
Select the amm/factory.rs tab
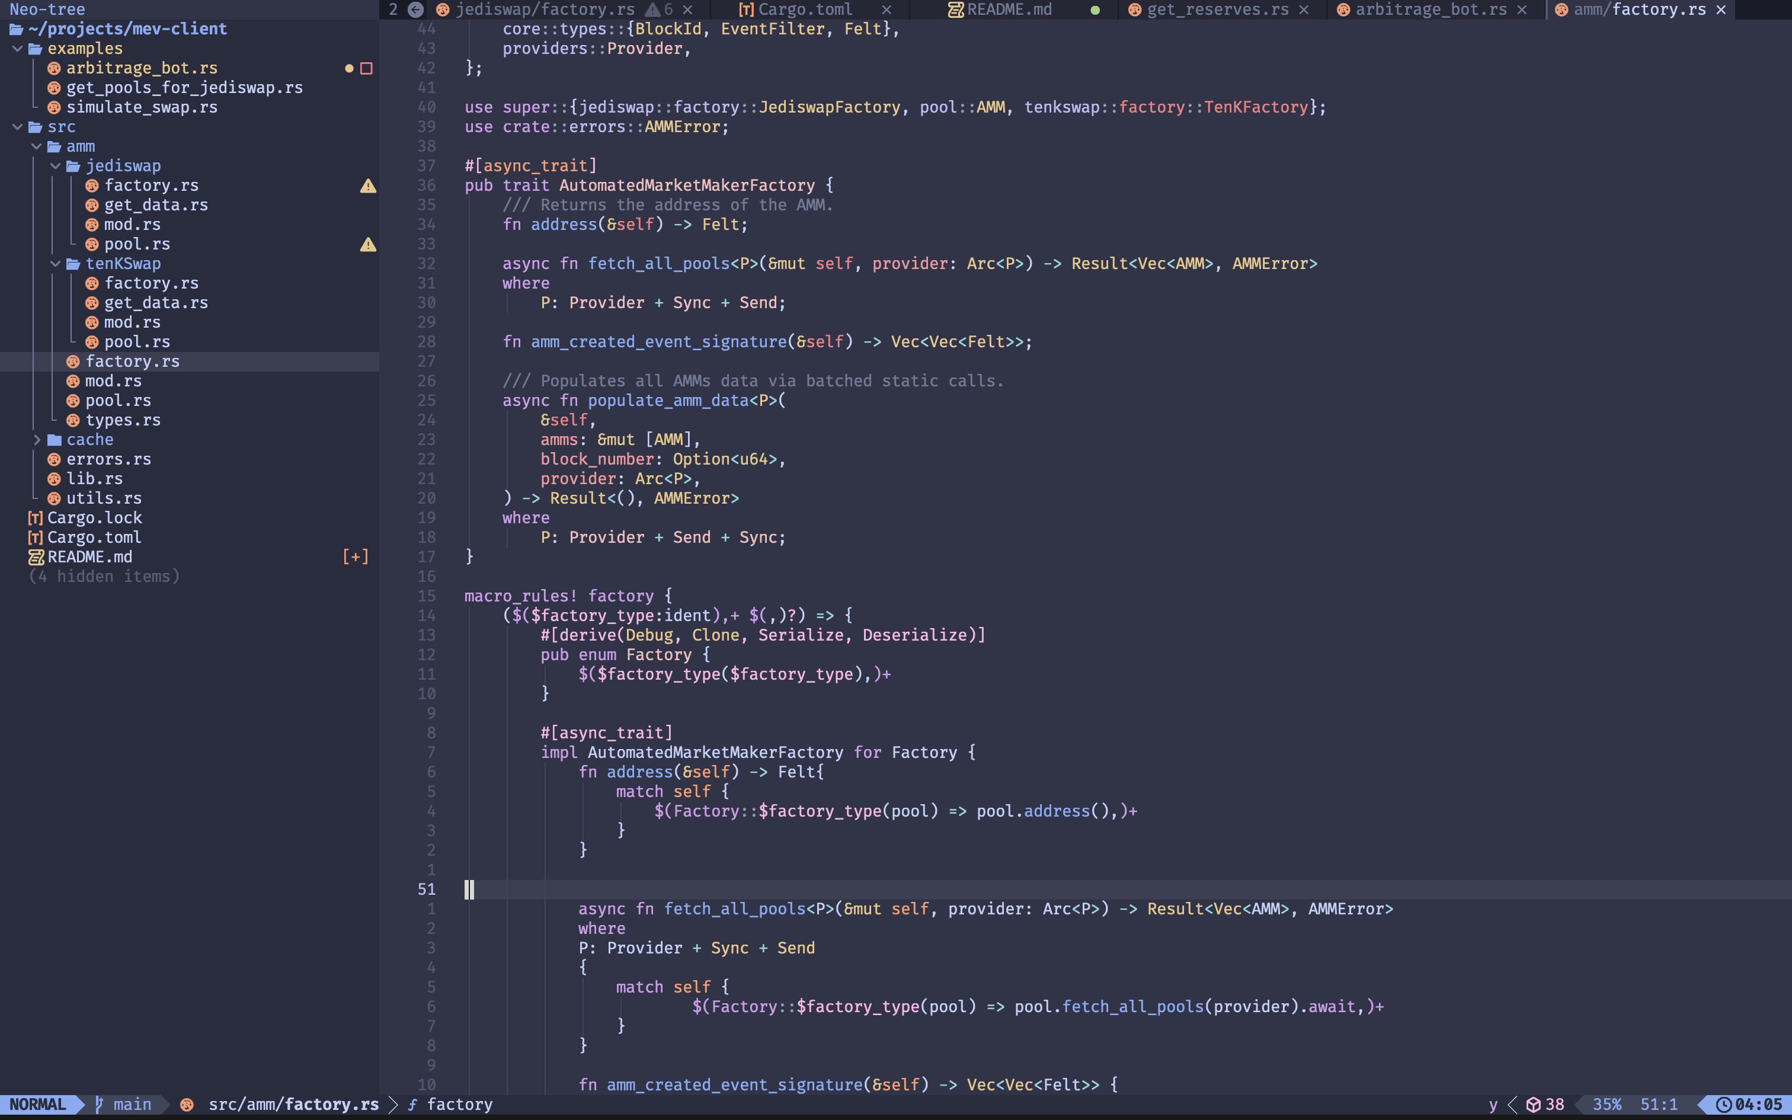pos(1640,9)
